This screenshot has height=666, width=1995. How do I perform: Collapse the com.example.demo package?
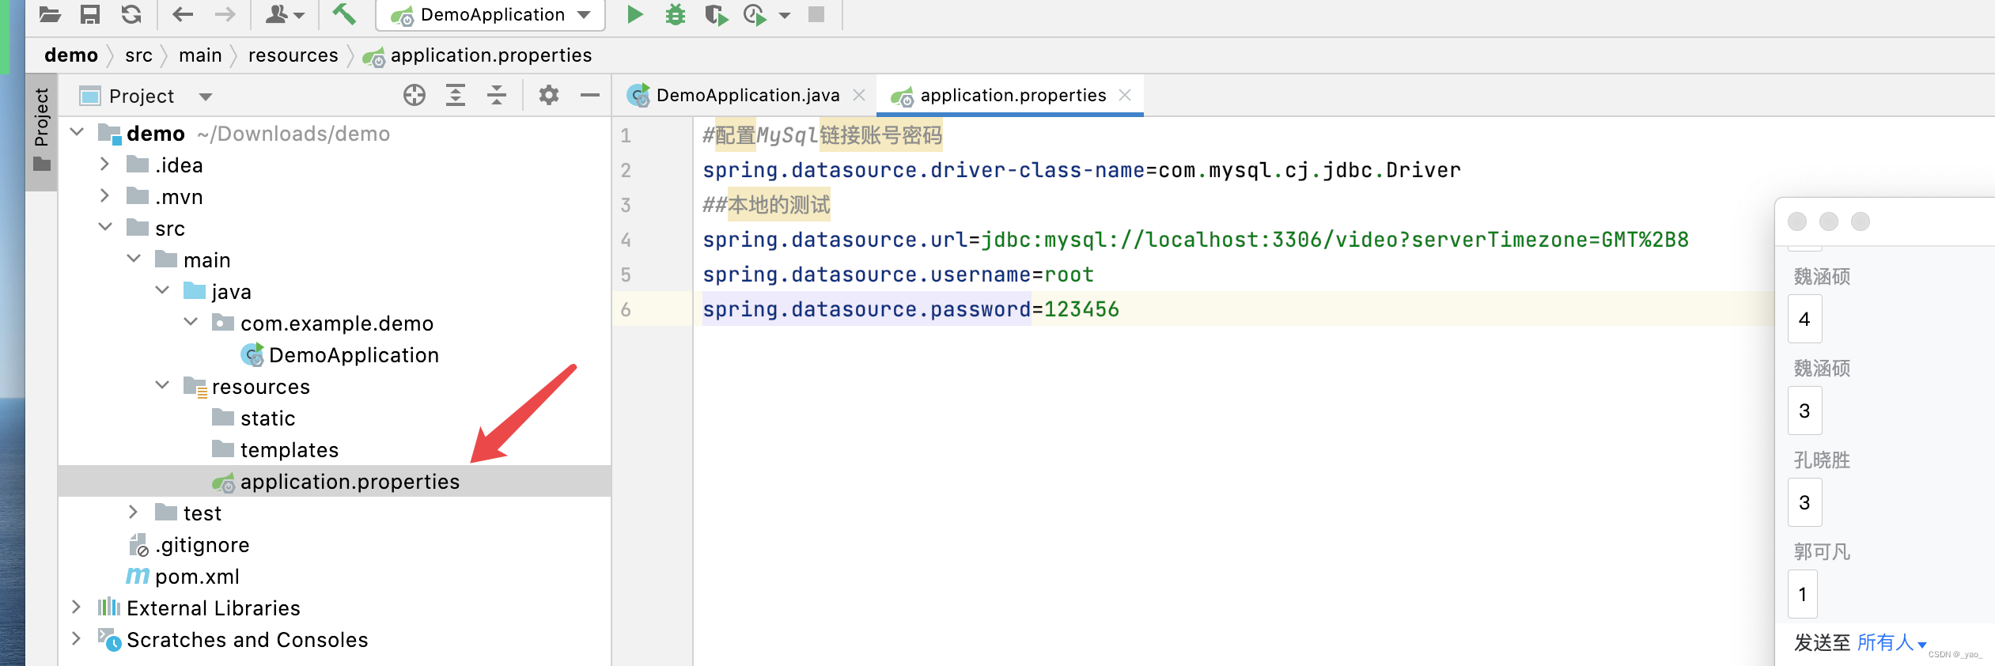point(191,322)
